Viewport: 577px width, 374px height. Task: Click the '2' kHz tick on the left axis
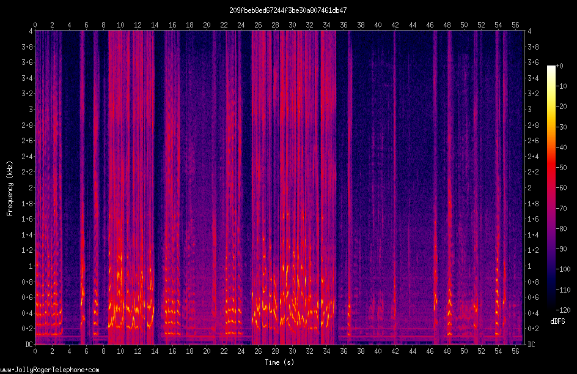pos(31,187)
